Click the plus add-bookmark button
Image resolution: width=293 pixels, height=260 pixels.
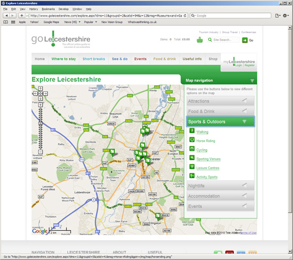pyautogui.click(x=22, y=15)
